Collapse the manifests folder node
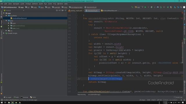Screen dimensions: 186x104 tap(6, 16)
